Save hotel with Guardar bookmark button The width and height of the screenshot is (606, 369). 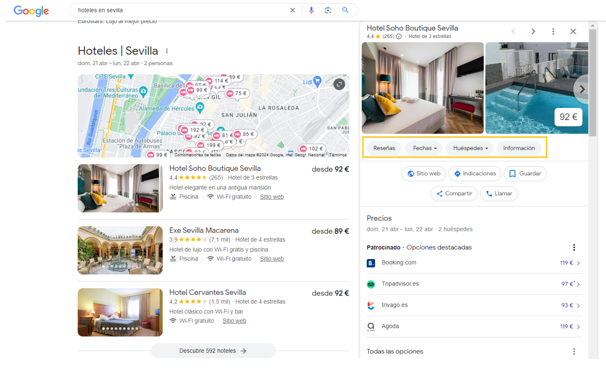coord(525,174)
